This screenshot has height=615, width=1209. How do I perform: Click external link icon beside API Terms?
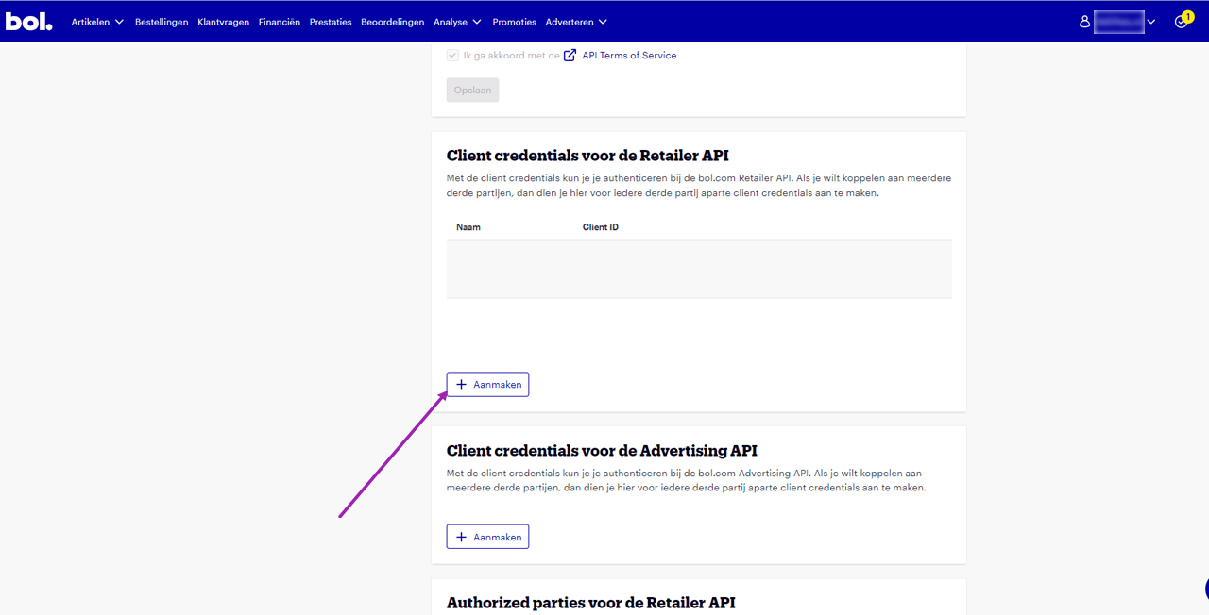tap(570, 56)
